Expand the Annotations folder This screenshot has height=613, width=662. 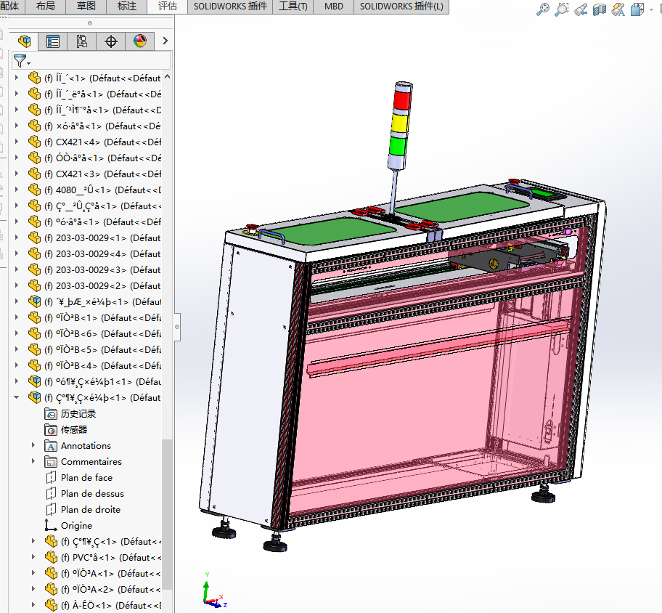click(x=33, y=445)
